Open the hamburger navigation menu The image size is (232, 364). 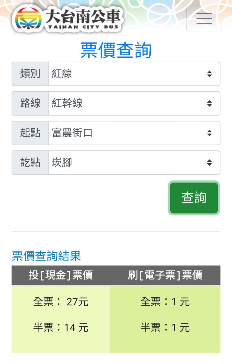[204, 19]
